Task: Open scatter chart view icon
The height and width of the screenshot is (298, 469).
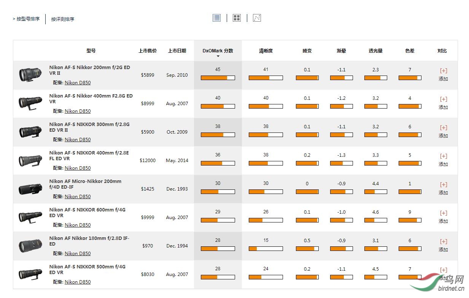Action: pos(257,18)
